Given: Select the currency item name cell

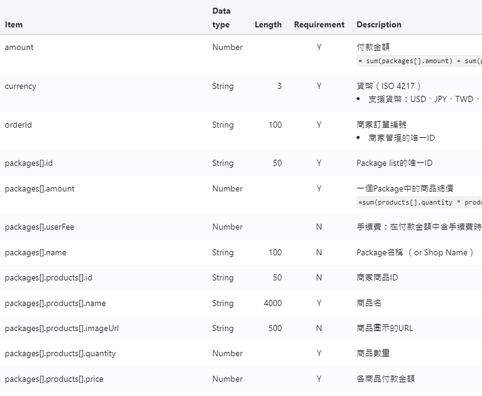Looking at the screenshot, I should pos(20,86).
